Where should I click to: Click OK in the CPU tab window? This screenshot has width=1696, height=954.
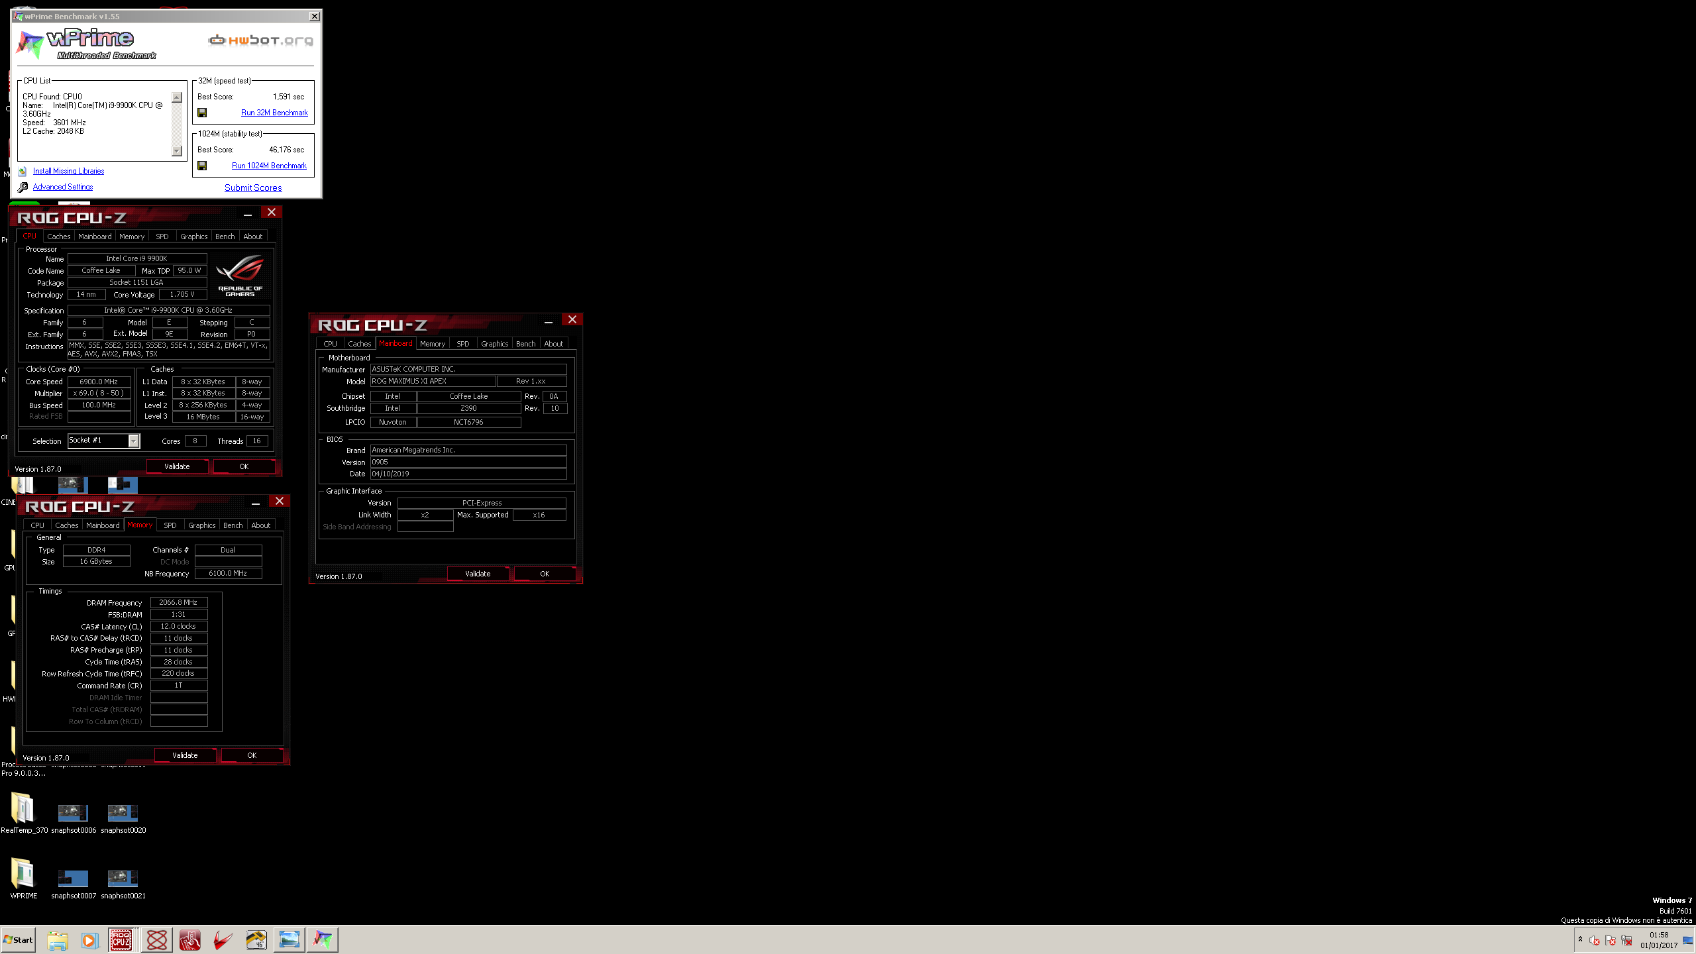[x=244, y=466]
